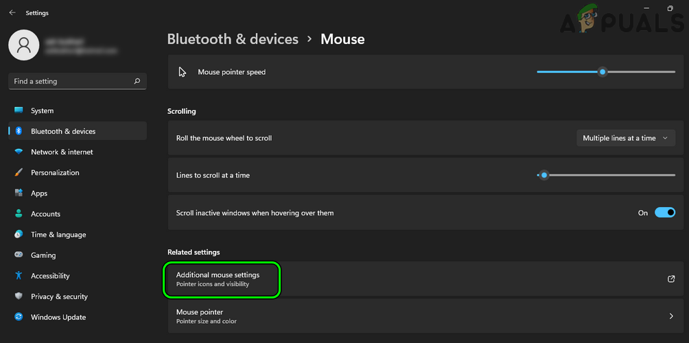
Task: Select Privacy & security in sidebar
Action: (59, 296)
